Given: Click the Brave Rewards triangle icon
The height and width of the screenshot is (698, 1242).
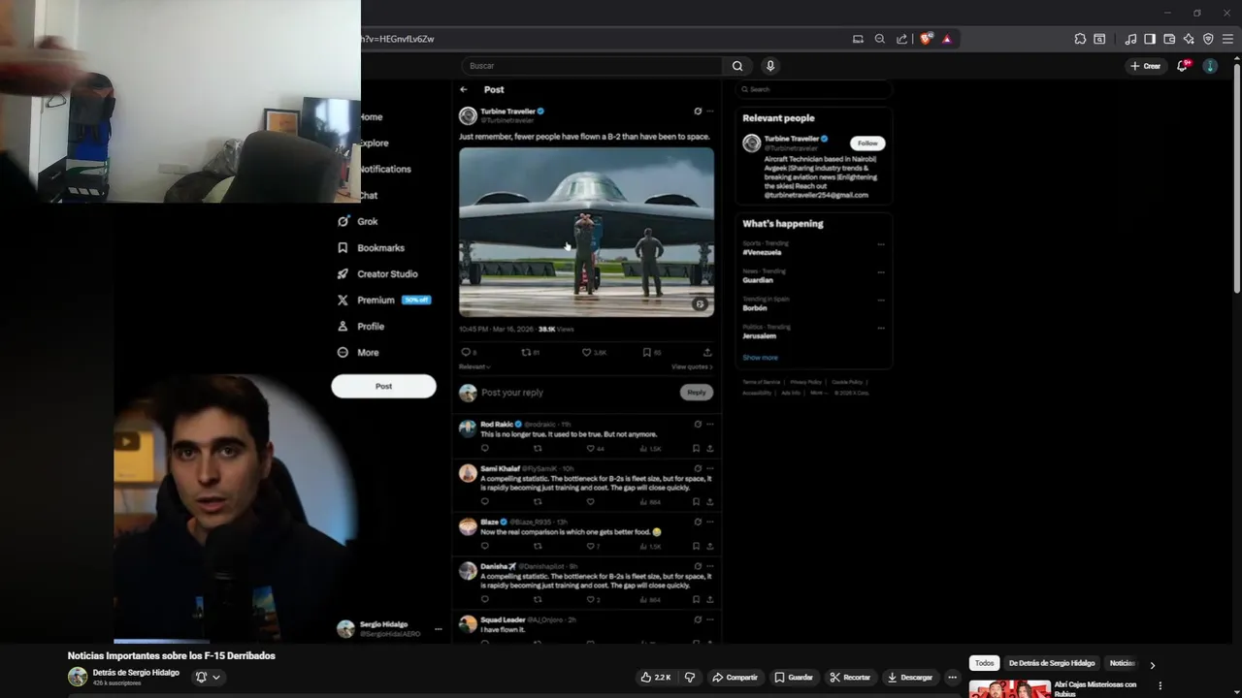Looking at the screenshot, I should click(x=947, y=39).
